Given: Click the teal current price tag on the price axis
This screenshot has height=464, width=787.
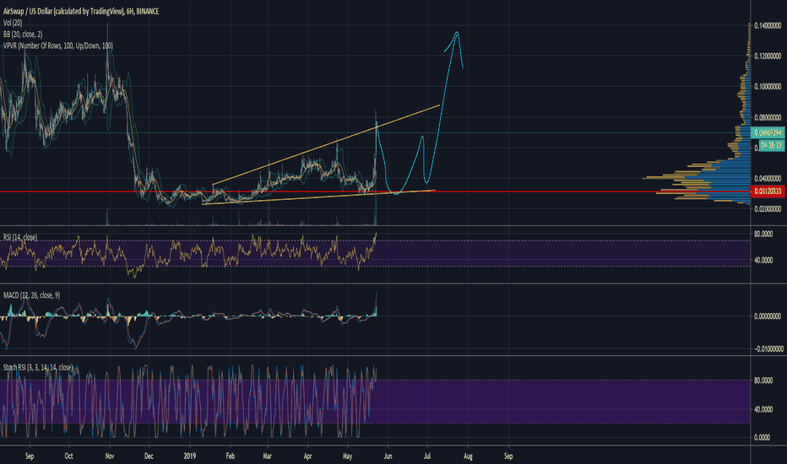Looking at the screenshot, I should [x=768, y=132].
